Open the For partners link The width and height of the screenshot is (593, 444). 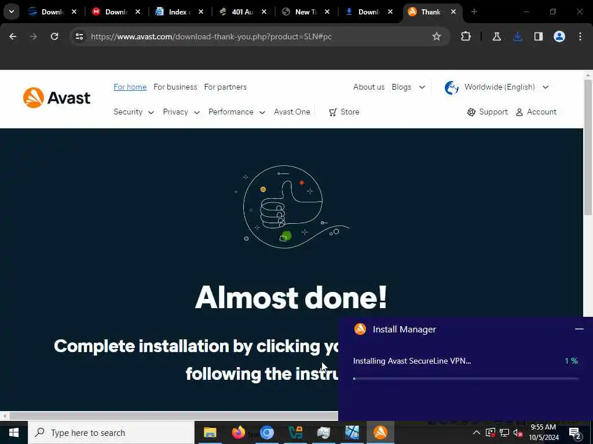point(225,87)
